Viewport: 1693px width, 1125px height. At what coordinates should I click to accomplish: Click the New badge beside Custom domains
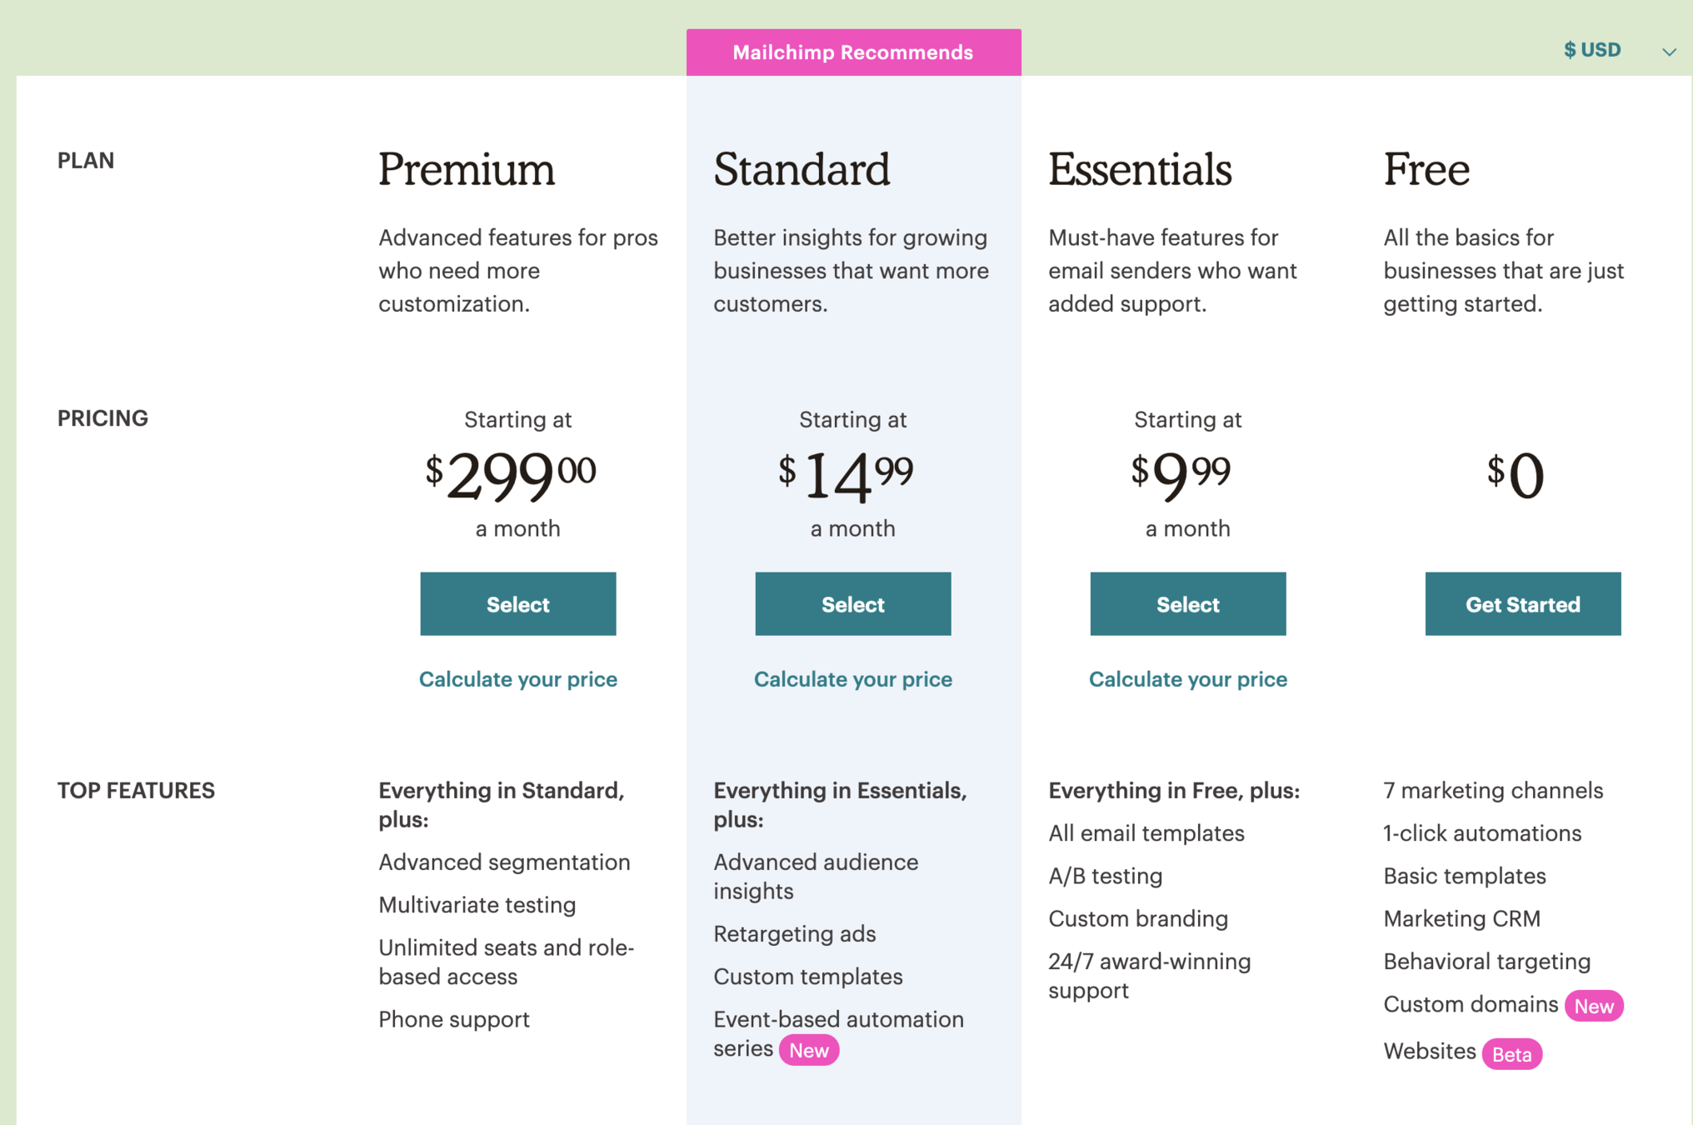coord(1594,1006)
